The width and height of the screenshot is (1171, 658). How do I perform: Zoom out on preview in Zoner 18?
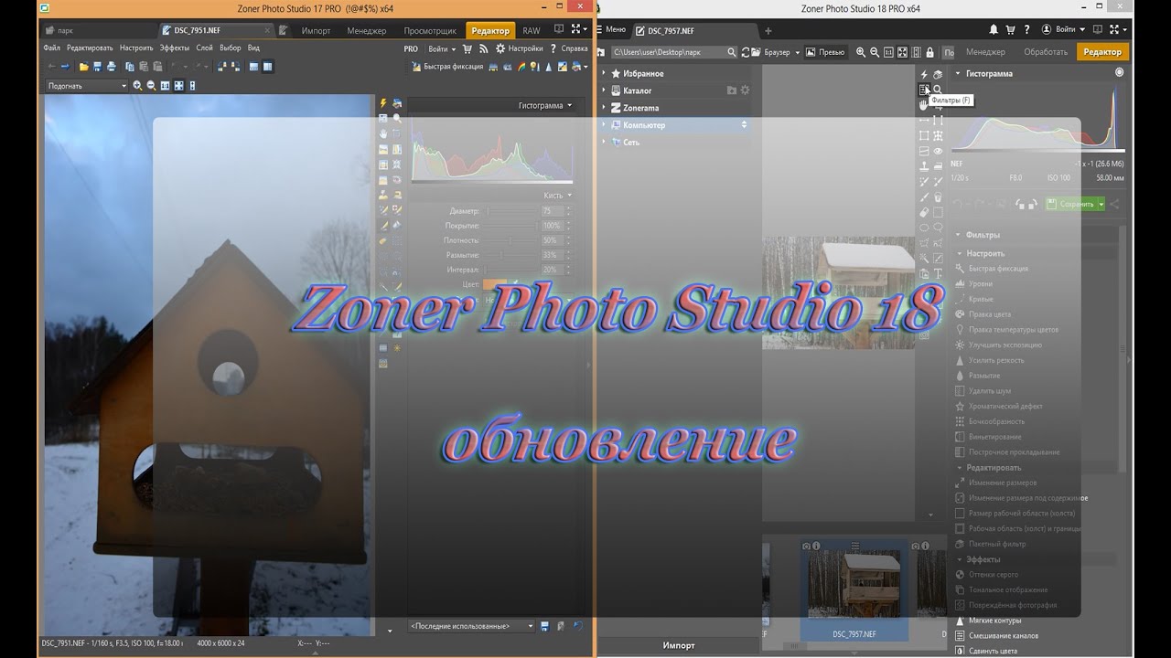click(875, 52)
